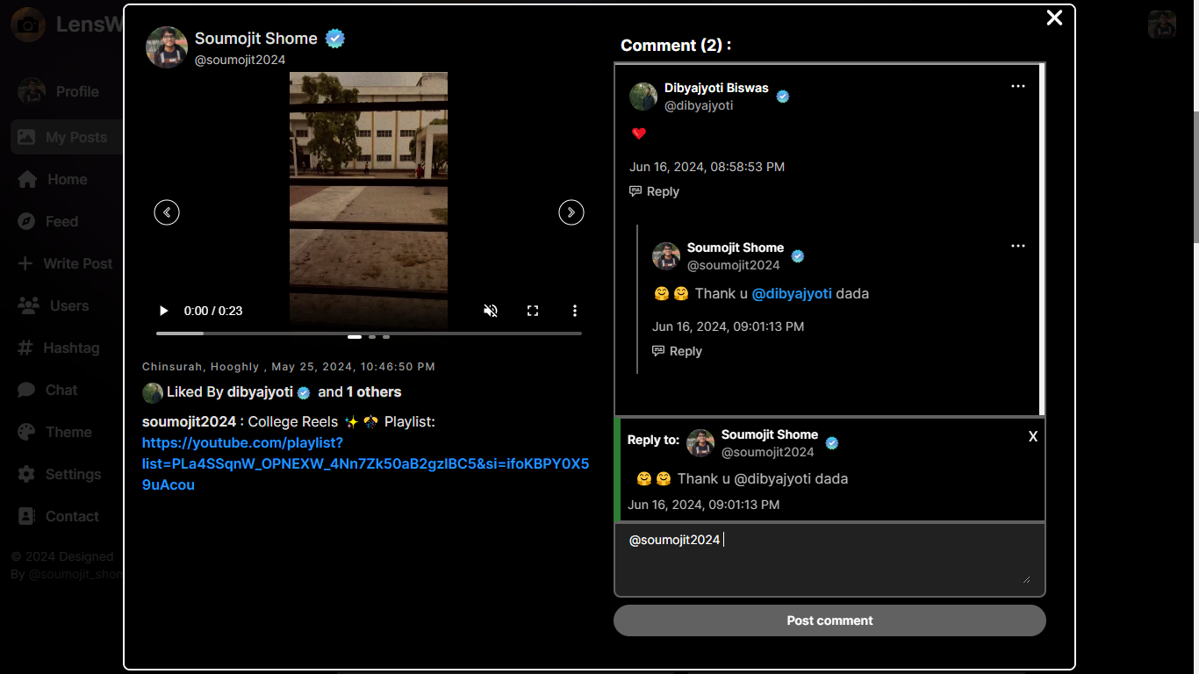Go to next media slide
1199x674 pixels.
point(571,212)
